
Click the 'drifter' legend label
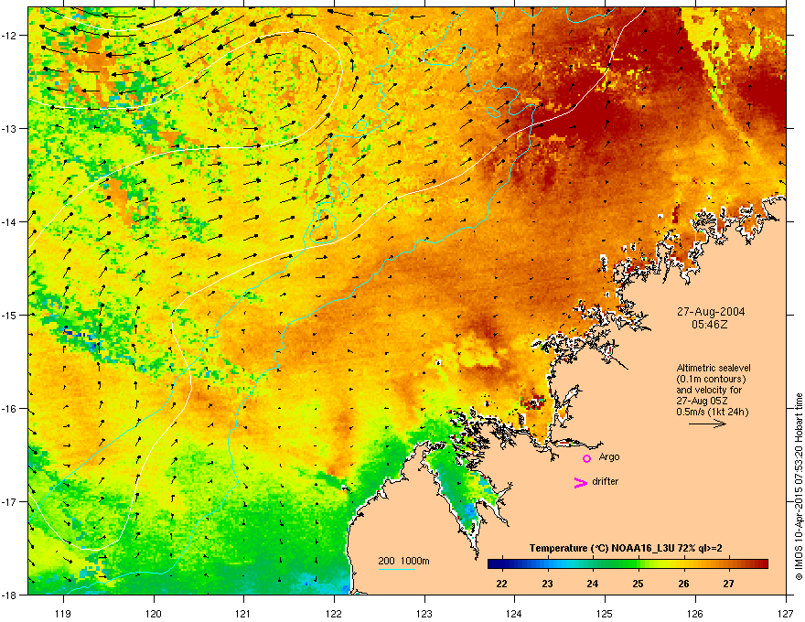click(x=606, y=481)
